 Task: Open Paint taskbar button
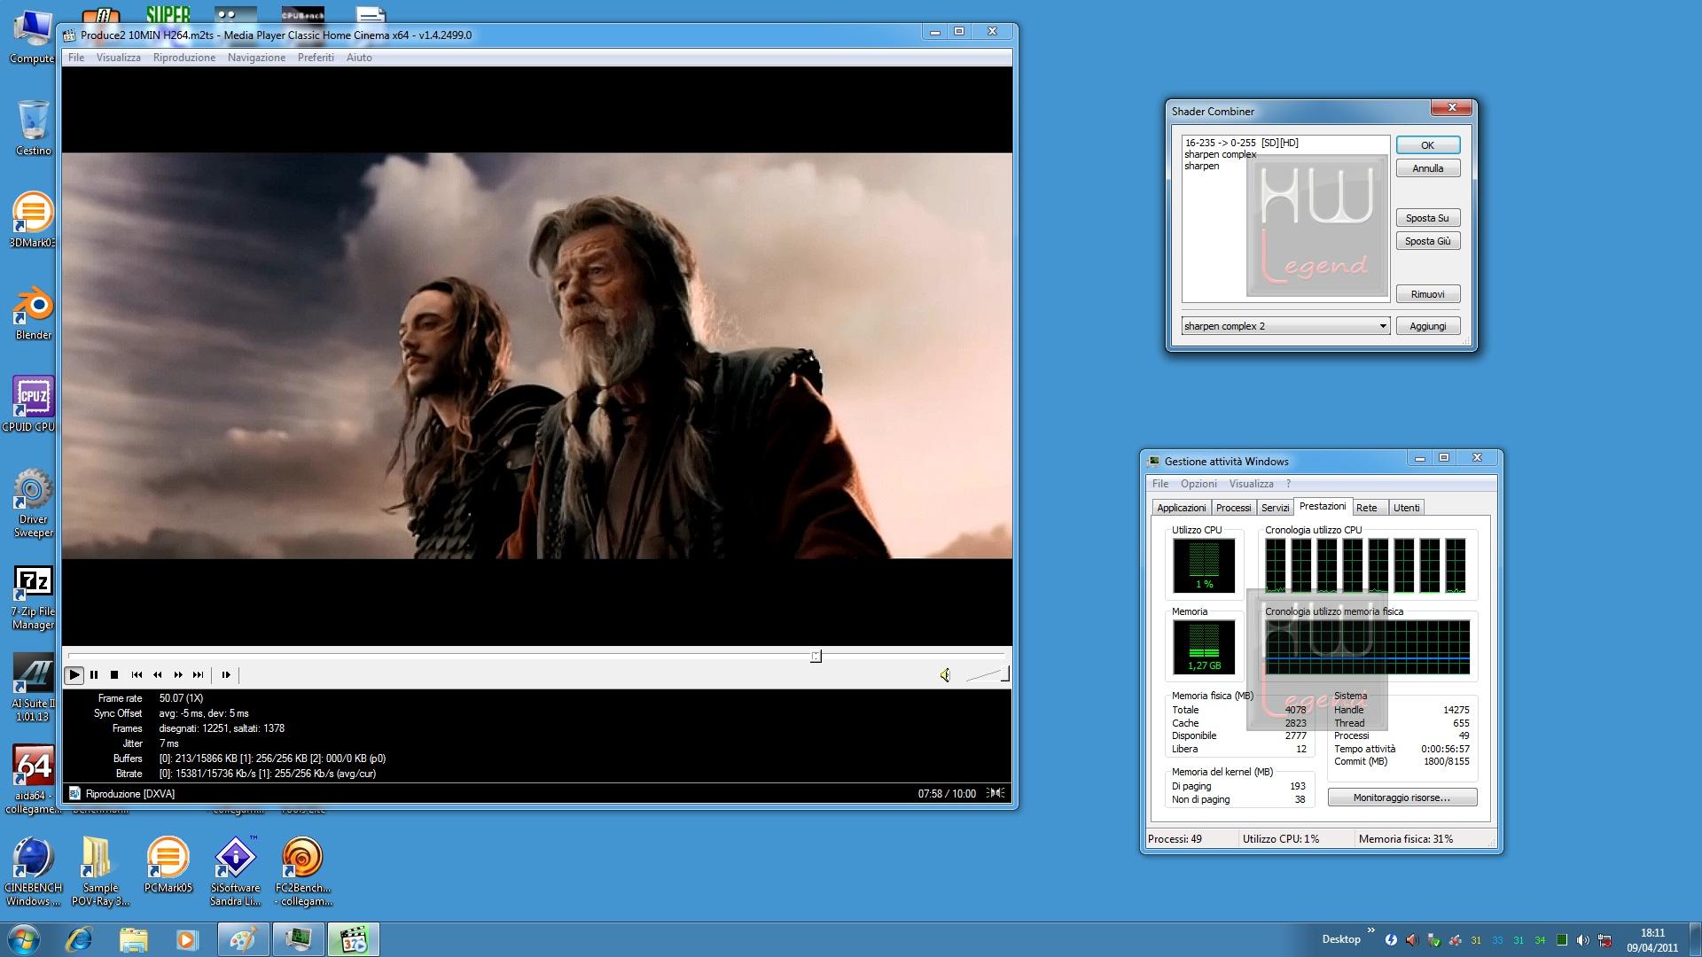243,939
